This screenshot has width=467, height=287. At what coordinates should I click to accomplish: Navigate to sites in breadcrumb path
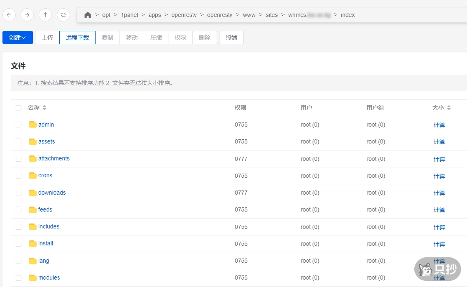coord(272,15)
